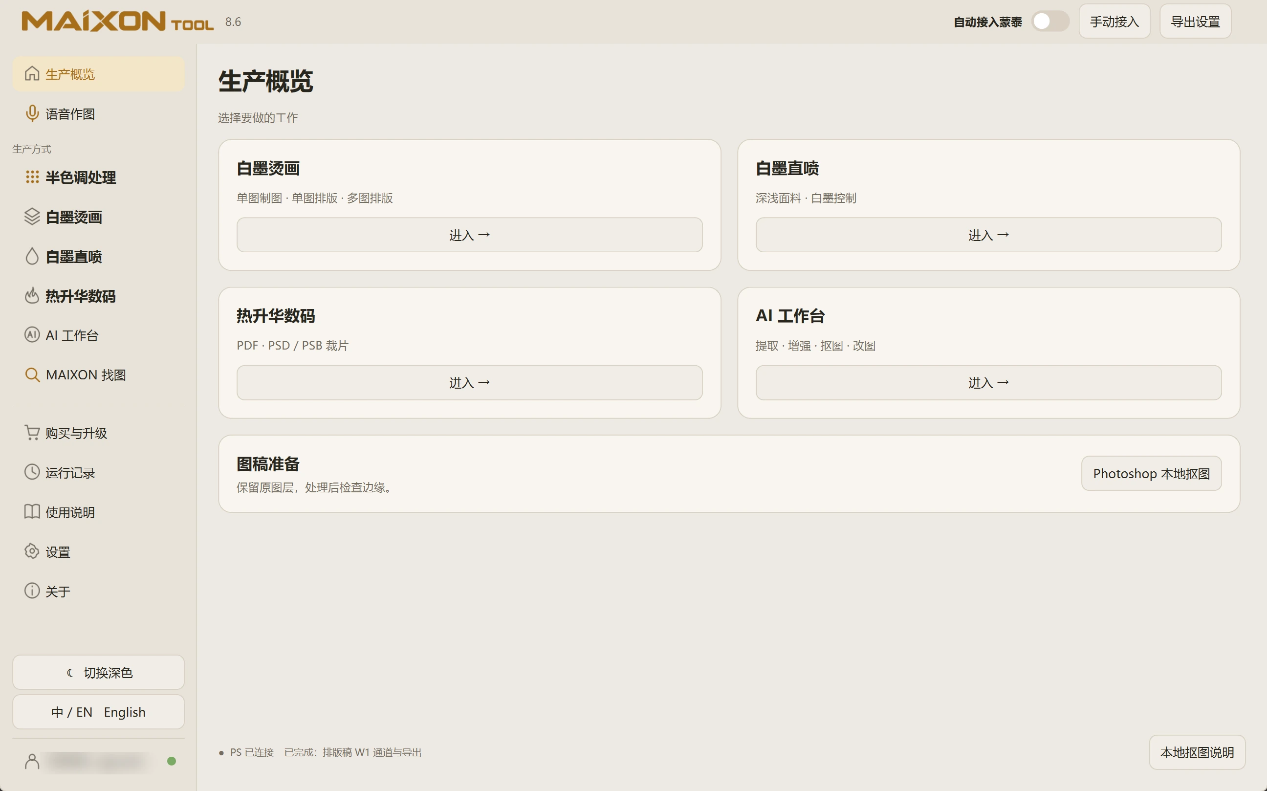This screenshot has width=1267, height=791.
Task: Click the droplet icon for 白墨直喷
Action: tap(32, 256)
